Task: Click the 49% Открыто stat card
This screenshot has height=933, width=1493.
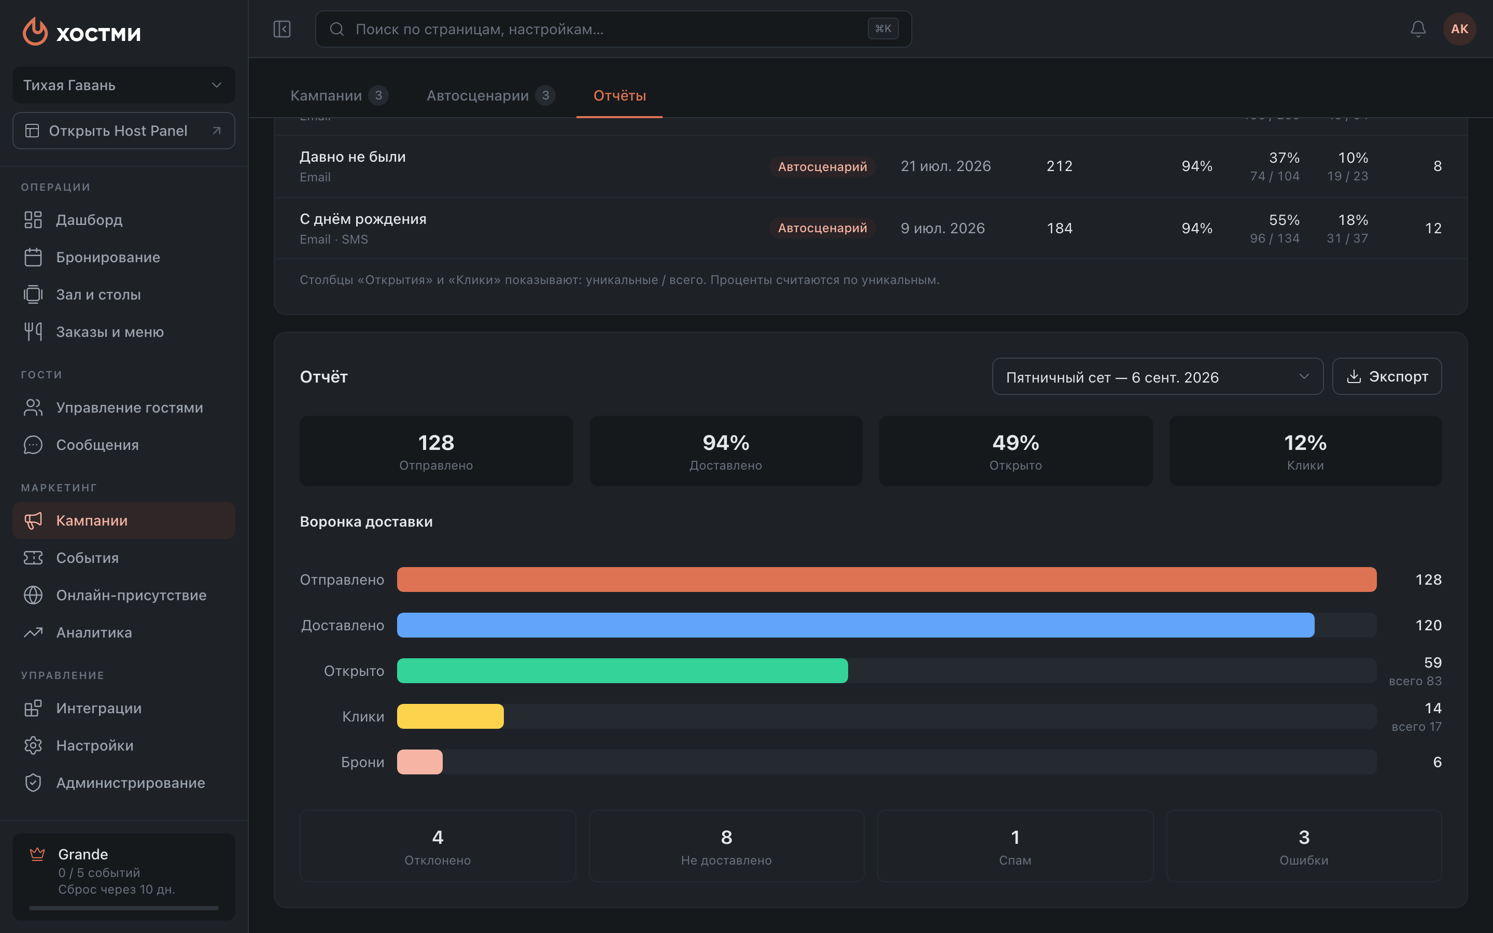Action: tap(1016, 451)
